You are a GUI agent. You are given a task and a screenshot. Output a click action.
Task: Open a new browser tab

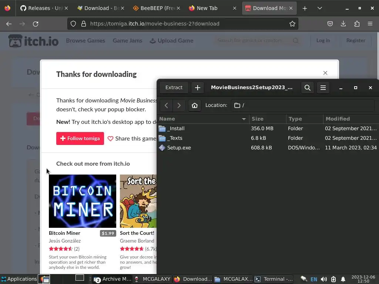pos(305,8)
